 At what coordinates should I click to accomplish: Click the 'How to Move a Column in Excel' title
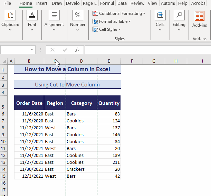point(67,69)
